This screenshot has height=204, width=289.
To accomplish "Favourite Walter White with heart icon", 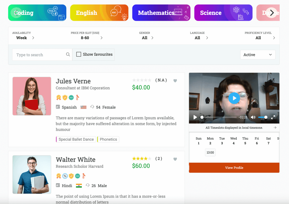I will point(175,159).
